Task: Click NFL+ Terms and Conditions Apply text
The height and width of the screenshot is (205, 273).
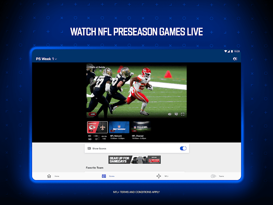Action: (136, 192)
